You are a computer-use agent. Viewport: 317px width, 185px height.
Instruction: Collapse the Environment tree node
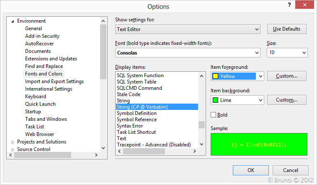point(13,21)
